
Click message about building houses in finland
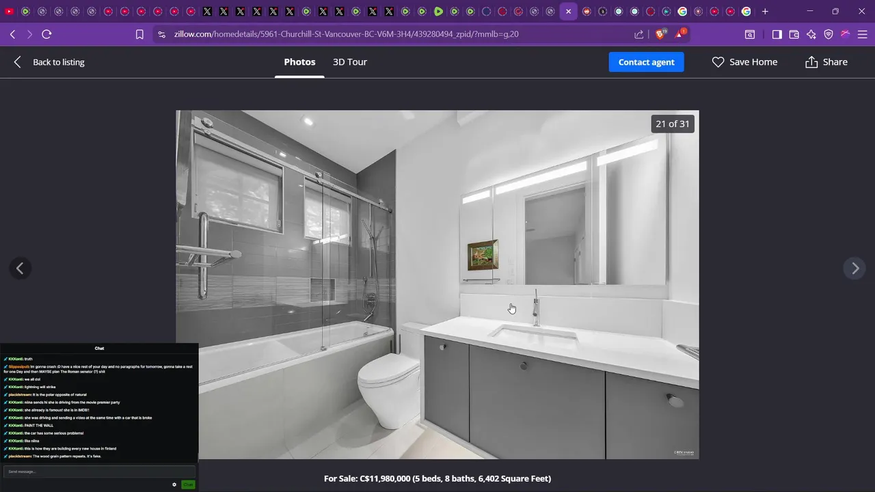(x=70, y=448)
